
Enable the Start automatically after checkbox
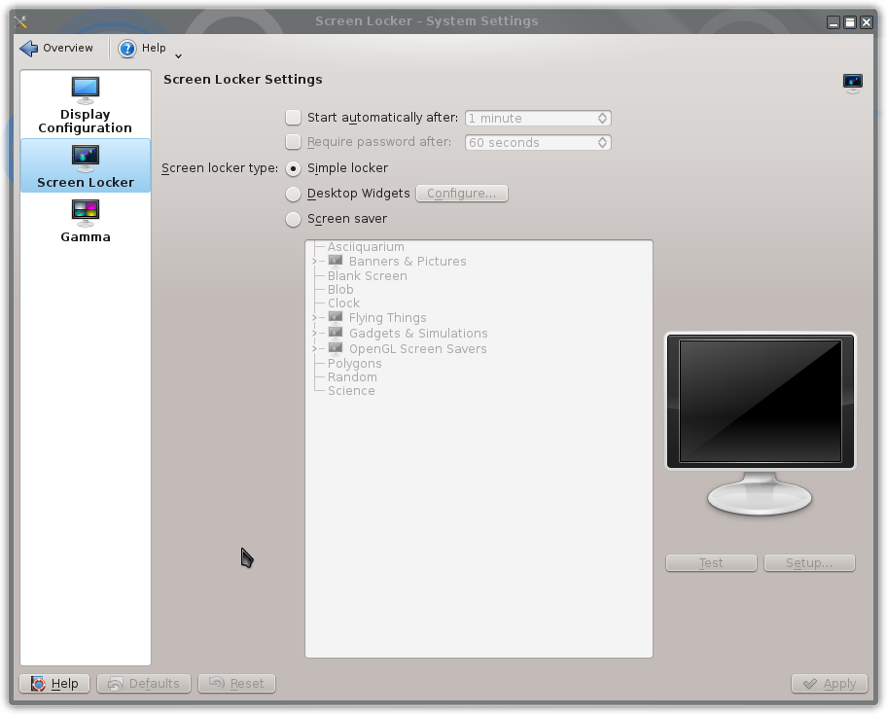(293, 117)
